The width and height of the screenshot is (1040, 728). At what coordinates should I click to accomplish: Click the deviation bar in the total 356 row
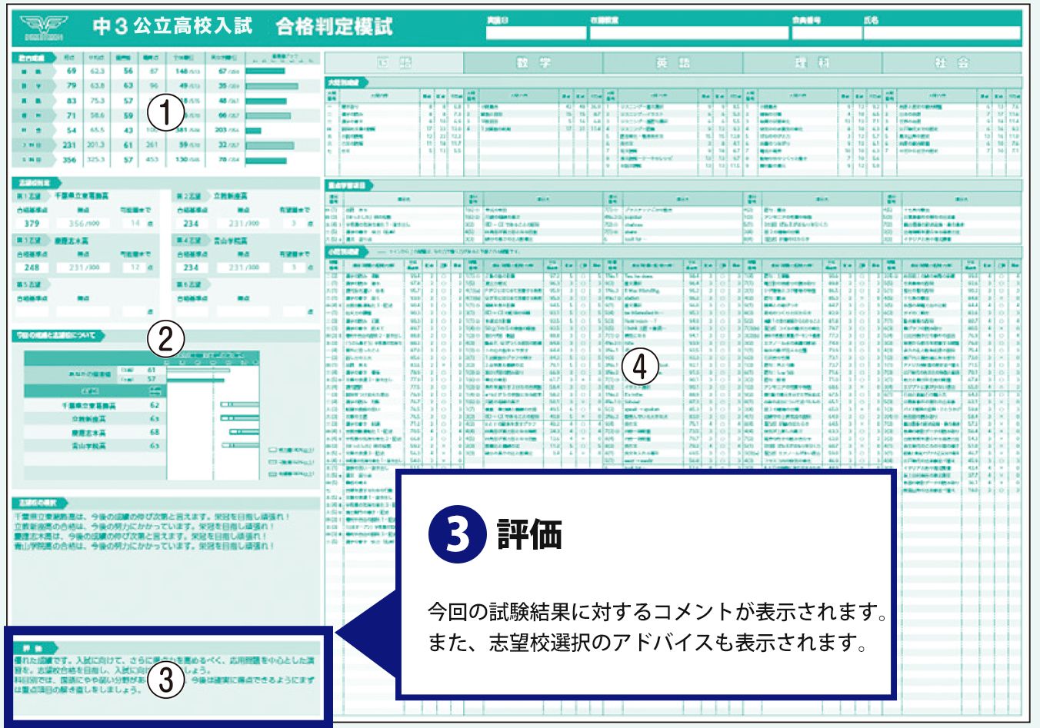click(x=265, y=160)
